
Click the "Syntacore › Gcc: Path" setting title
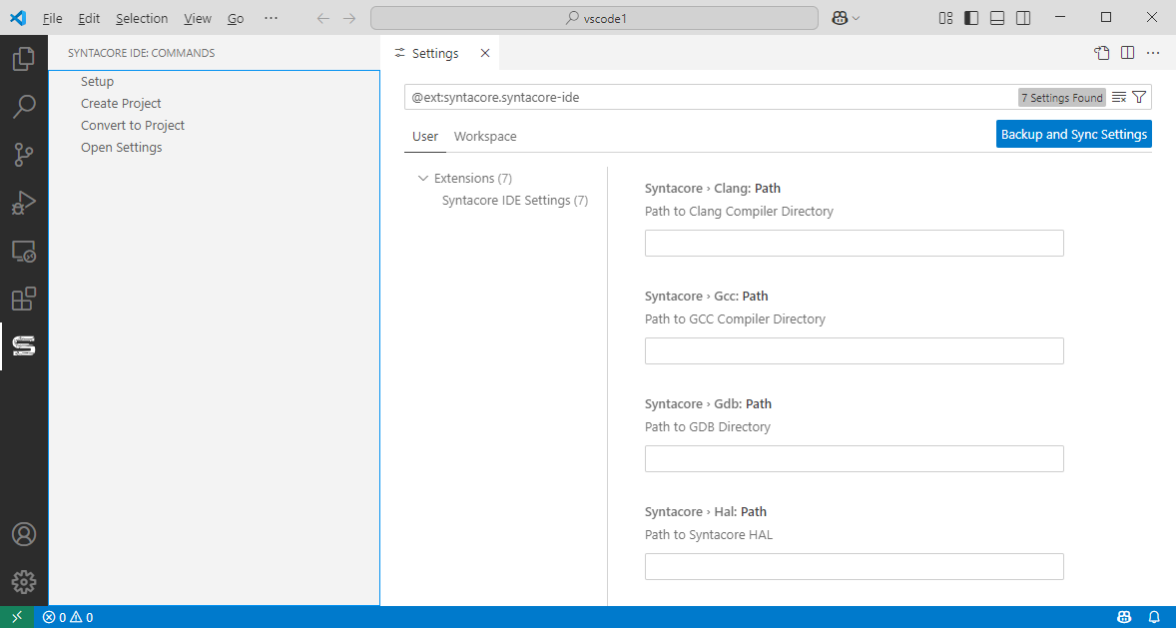pyautogui.click(x=707, y=297)
